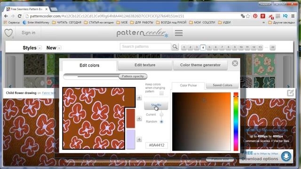Screen dimensions: 301x169
Task: Switch to the Edit texture tab
Action: point(145,65)
